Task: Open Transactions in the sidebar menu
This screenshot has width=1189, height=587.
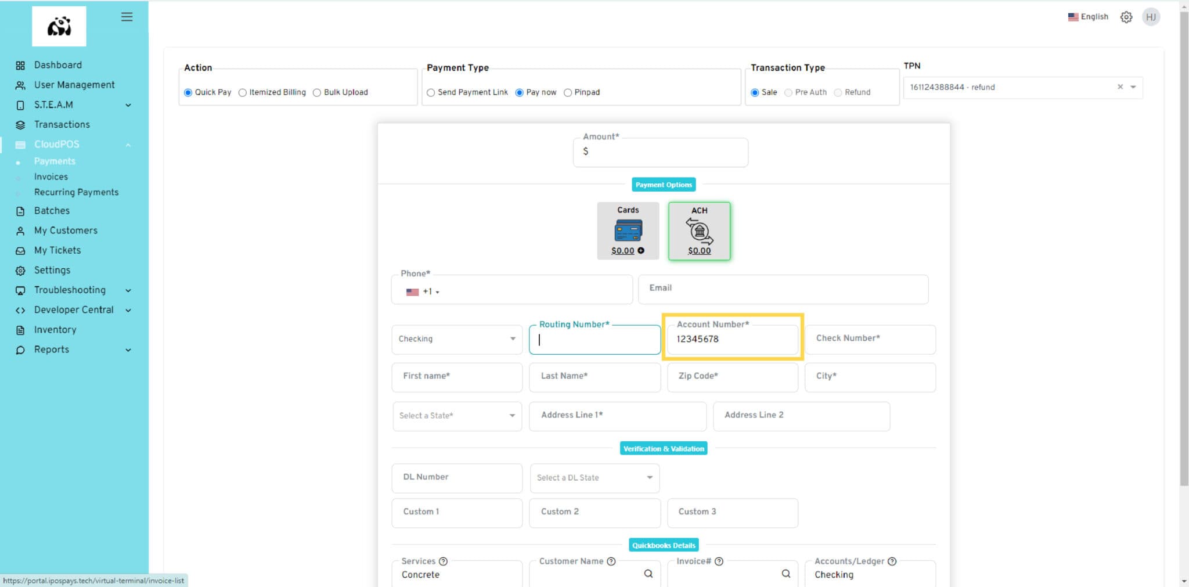Action: pyautogui.click(x=62, y=124)
